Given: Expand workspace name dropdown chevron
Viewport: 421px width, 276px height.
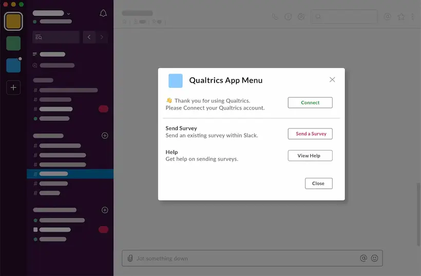Looking at the screenshot, I should tap(69, 13).
